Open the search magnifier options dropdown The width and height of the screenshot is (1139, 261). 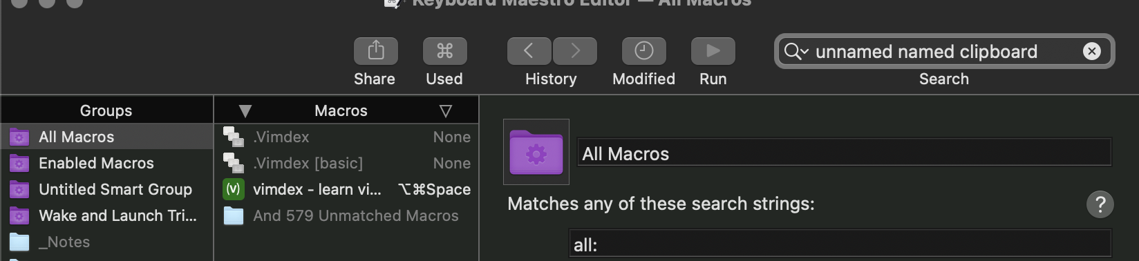click(796, 52)
